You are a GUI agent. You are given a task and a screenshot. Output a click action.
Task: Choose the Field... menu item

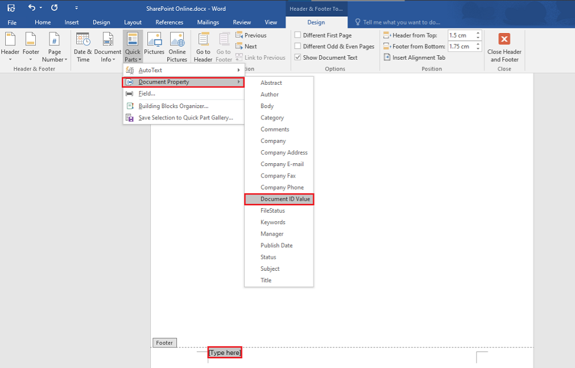[x=183, y=93]
